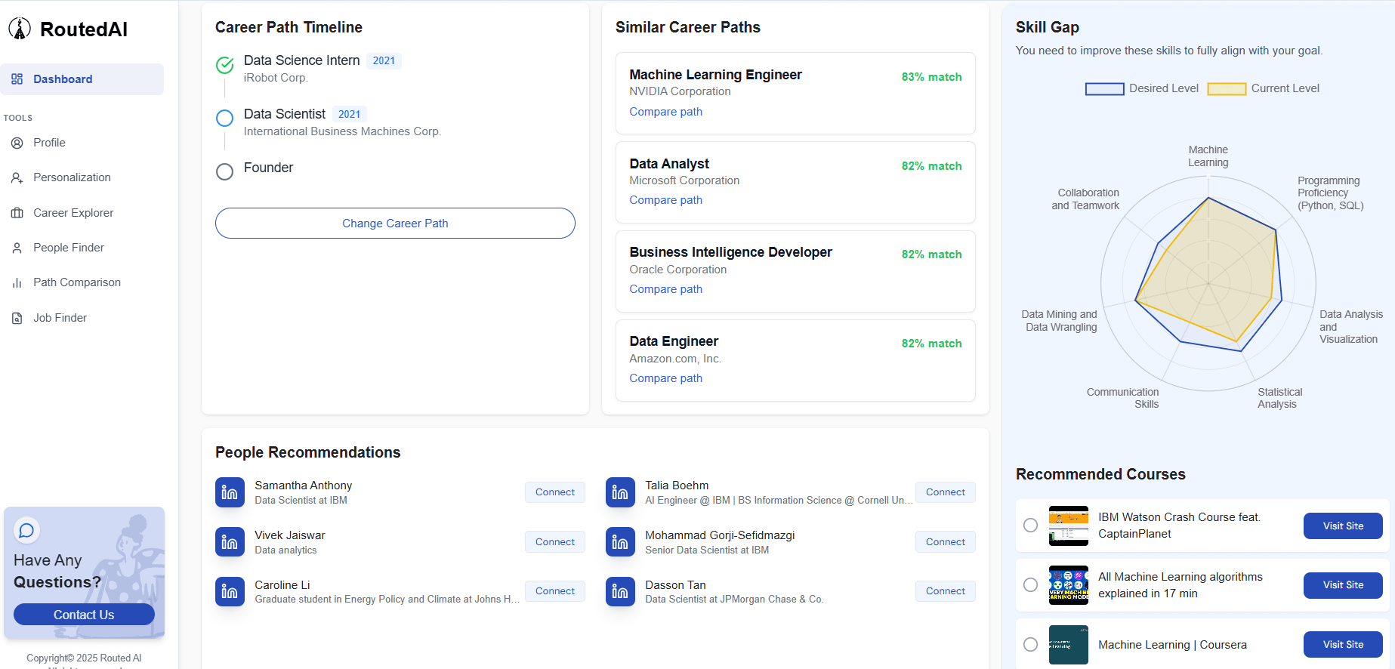Viewport: 1395px width, 669px height.
Task: Click the blue circle marker beside Data Scientist
Action: pyautogui.click(x=224, y=119)
